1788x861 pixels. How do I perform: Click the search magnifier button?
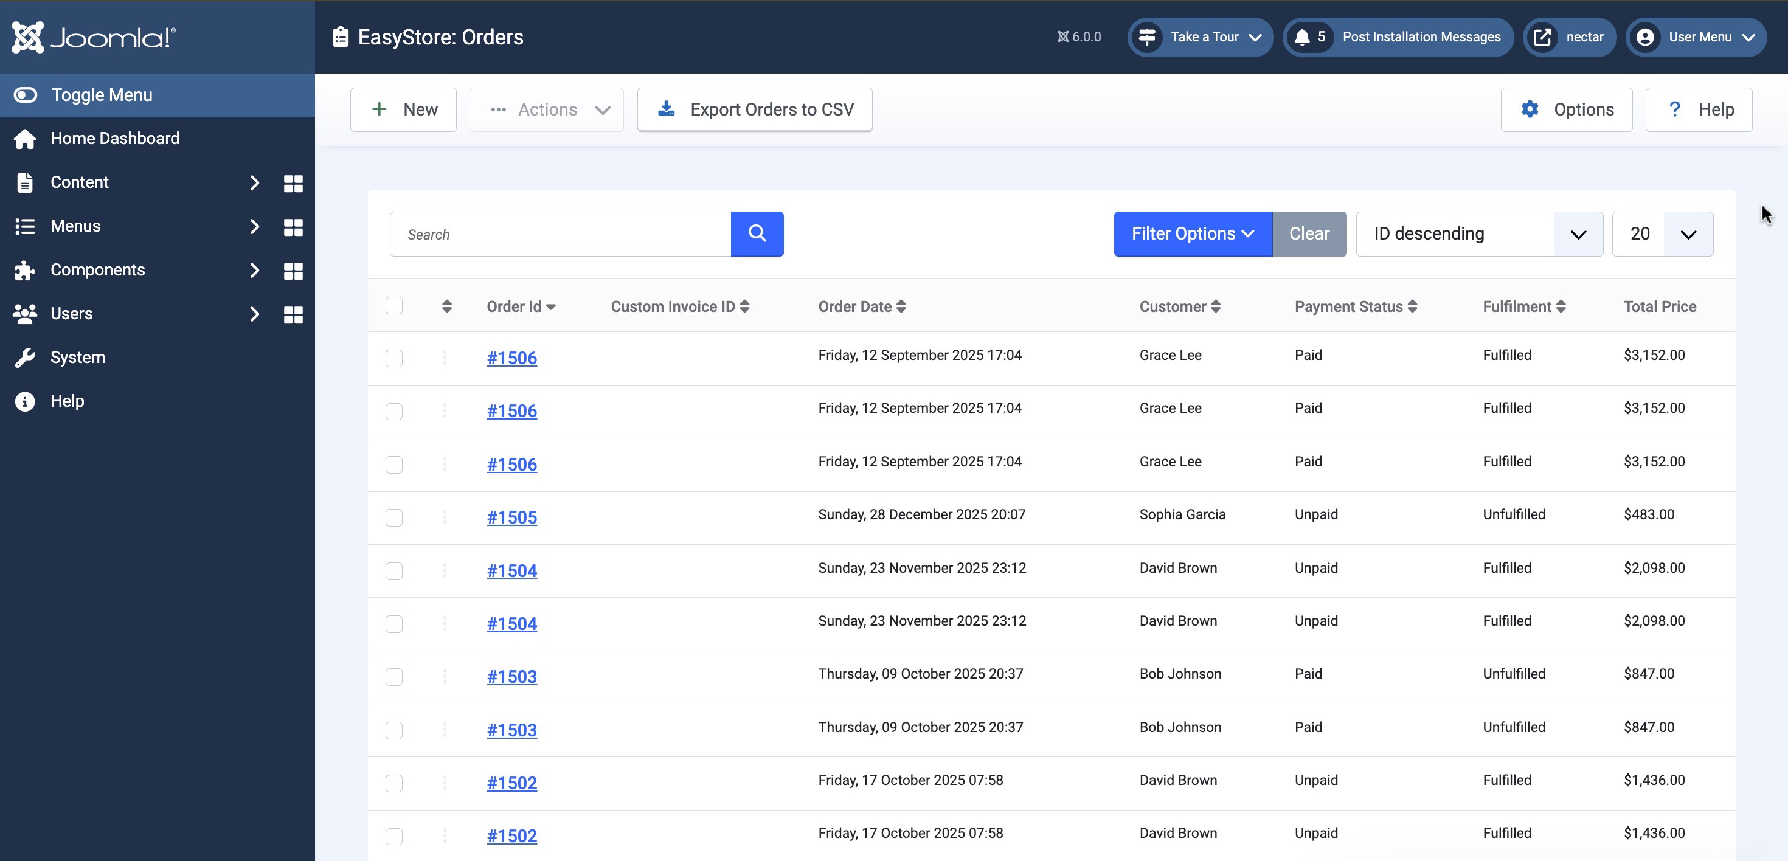[757, 234]
